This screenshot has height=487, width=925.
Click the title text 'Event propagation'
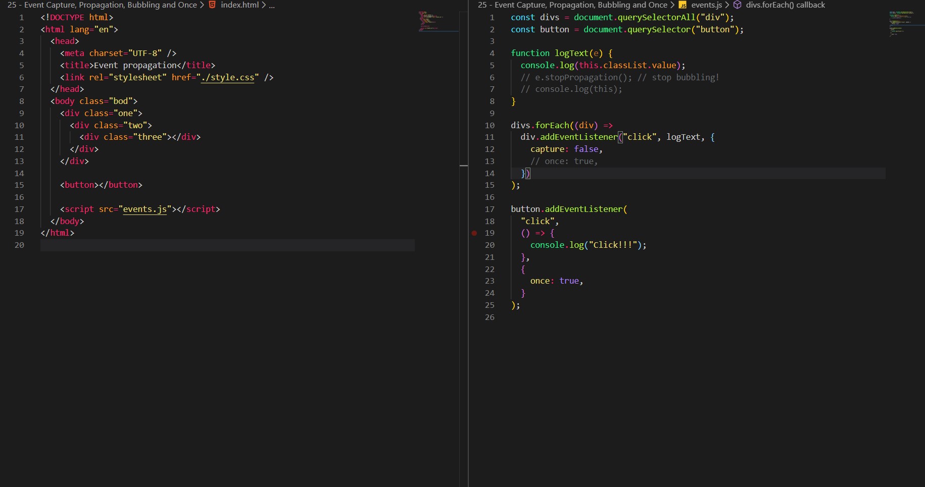pos(135,65)
